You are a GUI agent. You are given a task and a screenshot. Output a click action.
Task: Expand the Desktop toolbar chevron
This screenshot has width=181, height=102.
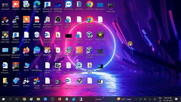(103, 98)
